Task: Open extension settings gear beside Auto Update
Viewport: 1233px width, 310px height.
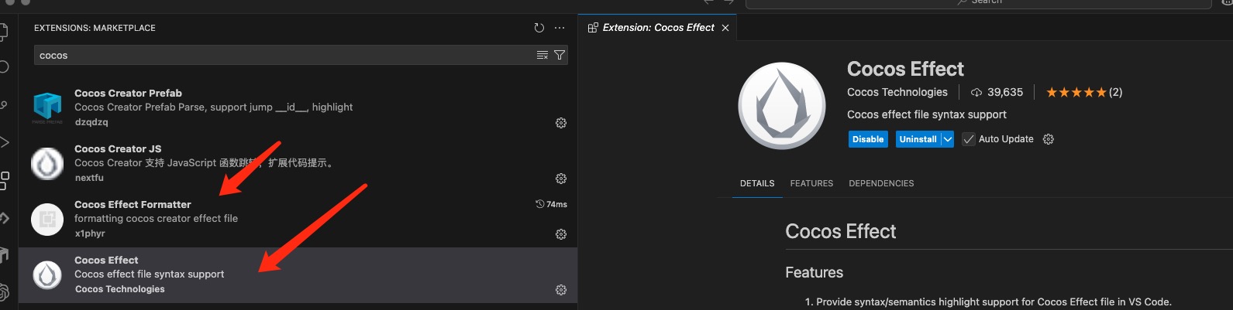Action: click(1049, 139)
